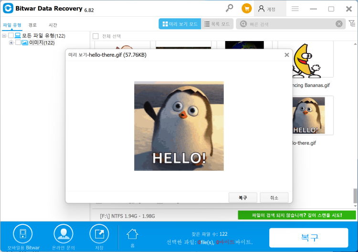Open the filter funnel icon
Screen dimensions: 358x252
click(352, 23)
